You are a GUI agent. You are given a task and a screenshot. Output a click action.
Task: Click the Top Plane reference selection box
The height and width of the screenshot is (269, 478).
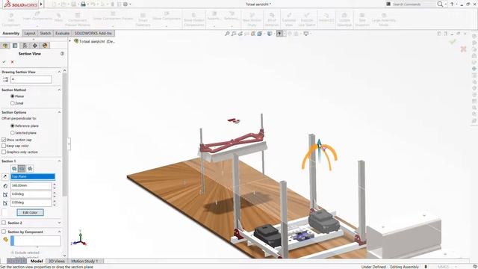tap(33, 176)
